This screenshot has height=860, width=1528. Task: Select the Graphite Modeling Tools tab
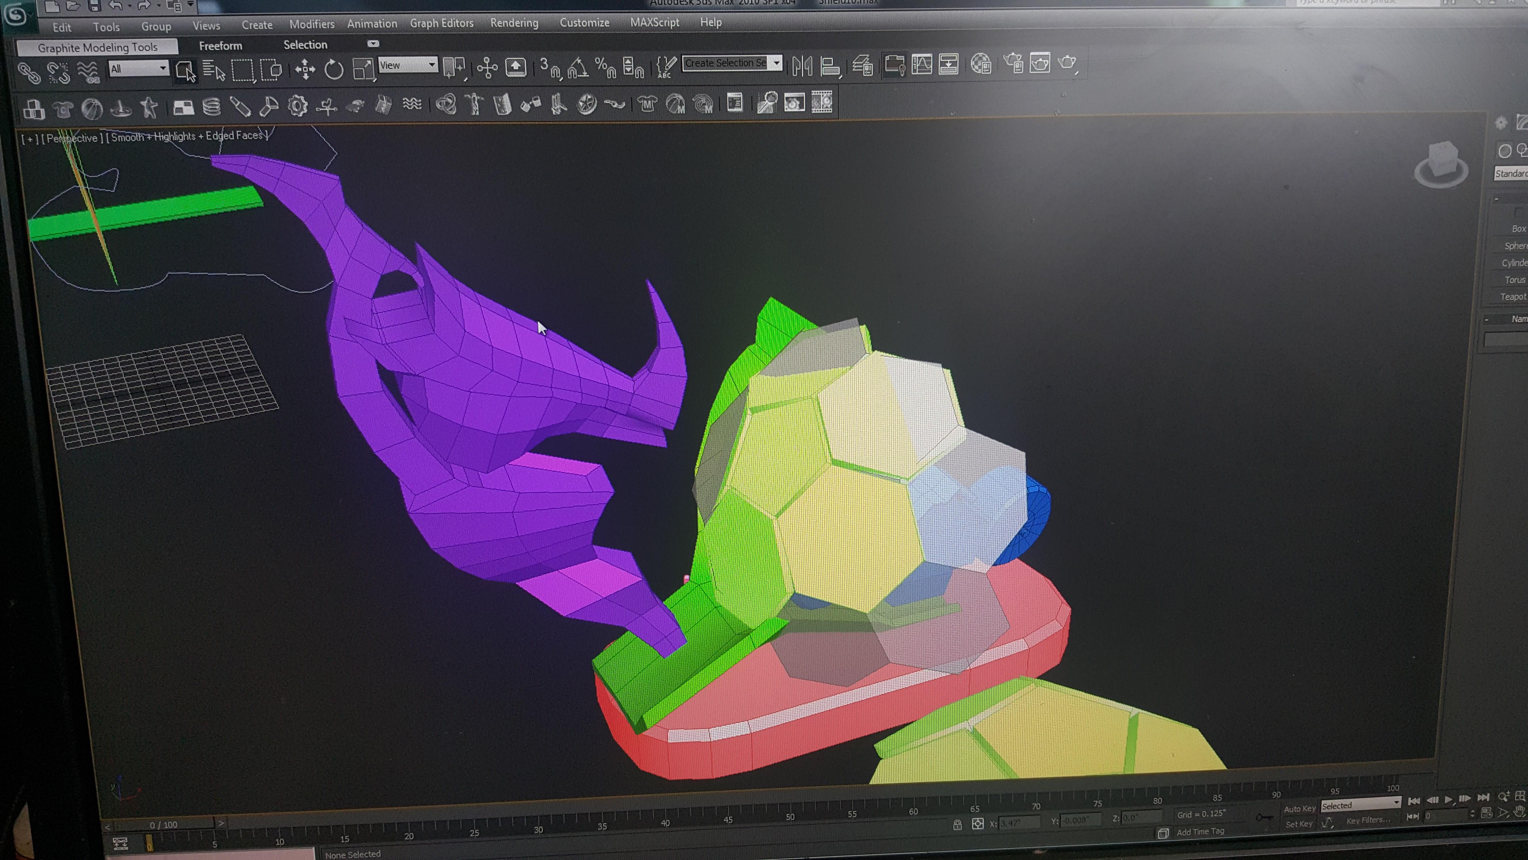97,47
